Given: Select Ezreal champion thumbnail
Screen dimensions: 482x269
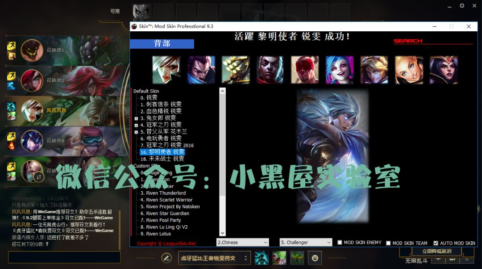Looking at the screenshot, I should tap(374, 70).
